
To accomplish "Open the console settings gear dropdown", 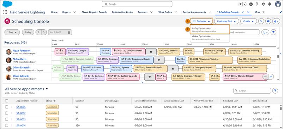I will click(x=276, y=21).
